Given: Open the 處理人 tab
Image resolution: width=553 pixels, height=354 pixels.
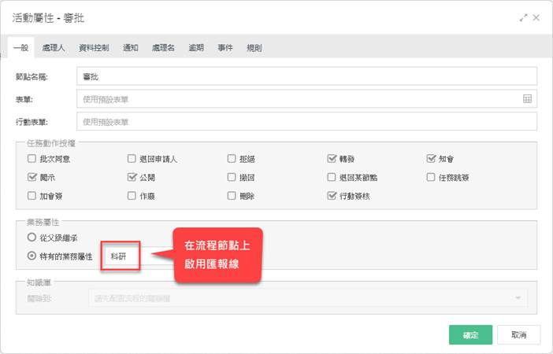Looking at the screenshot, I should pos(54,47).
